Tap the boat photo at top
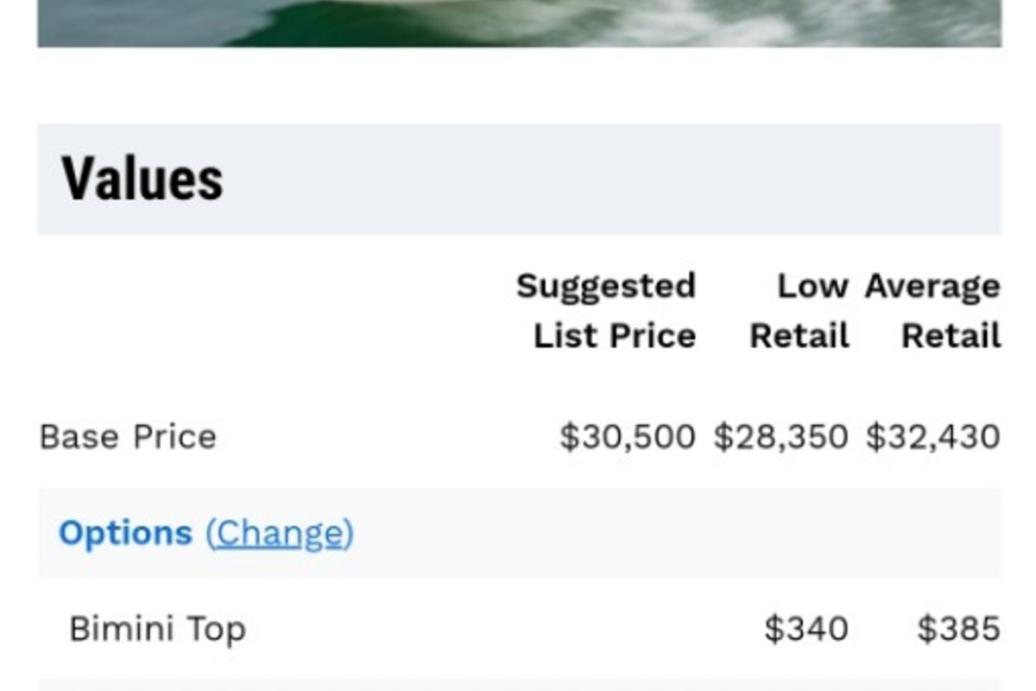This screenshot has height=691, width=1036. pos(519,23)
